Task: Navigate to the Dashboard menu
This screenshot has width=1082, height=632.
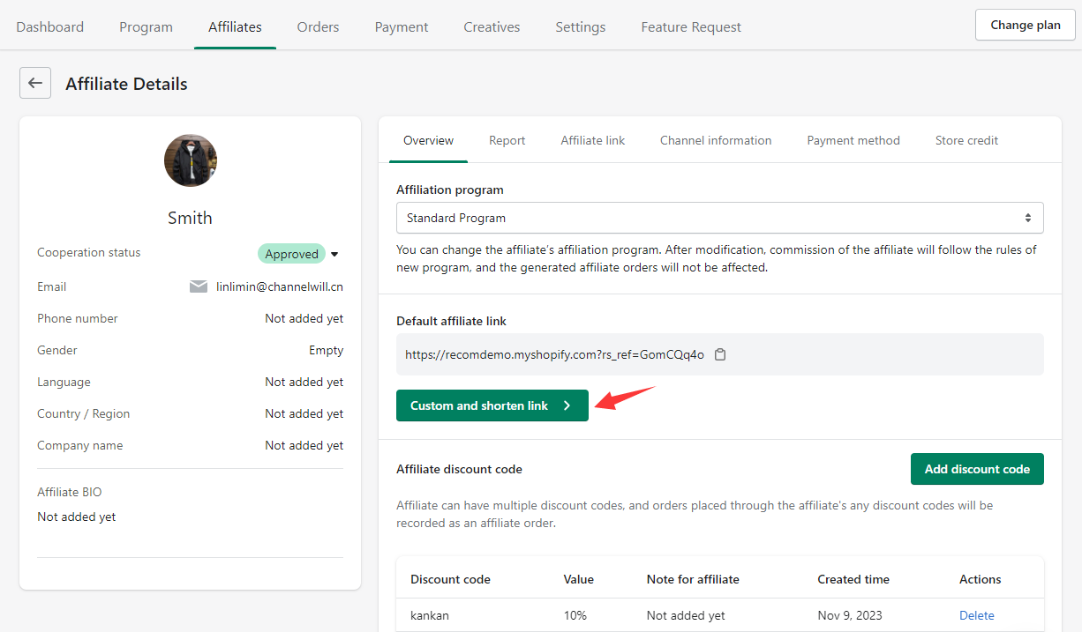Action: (x=50, y=26)
